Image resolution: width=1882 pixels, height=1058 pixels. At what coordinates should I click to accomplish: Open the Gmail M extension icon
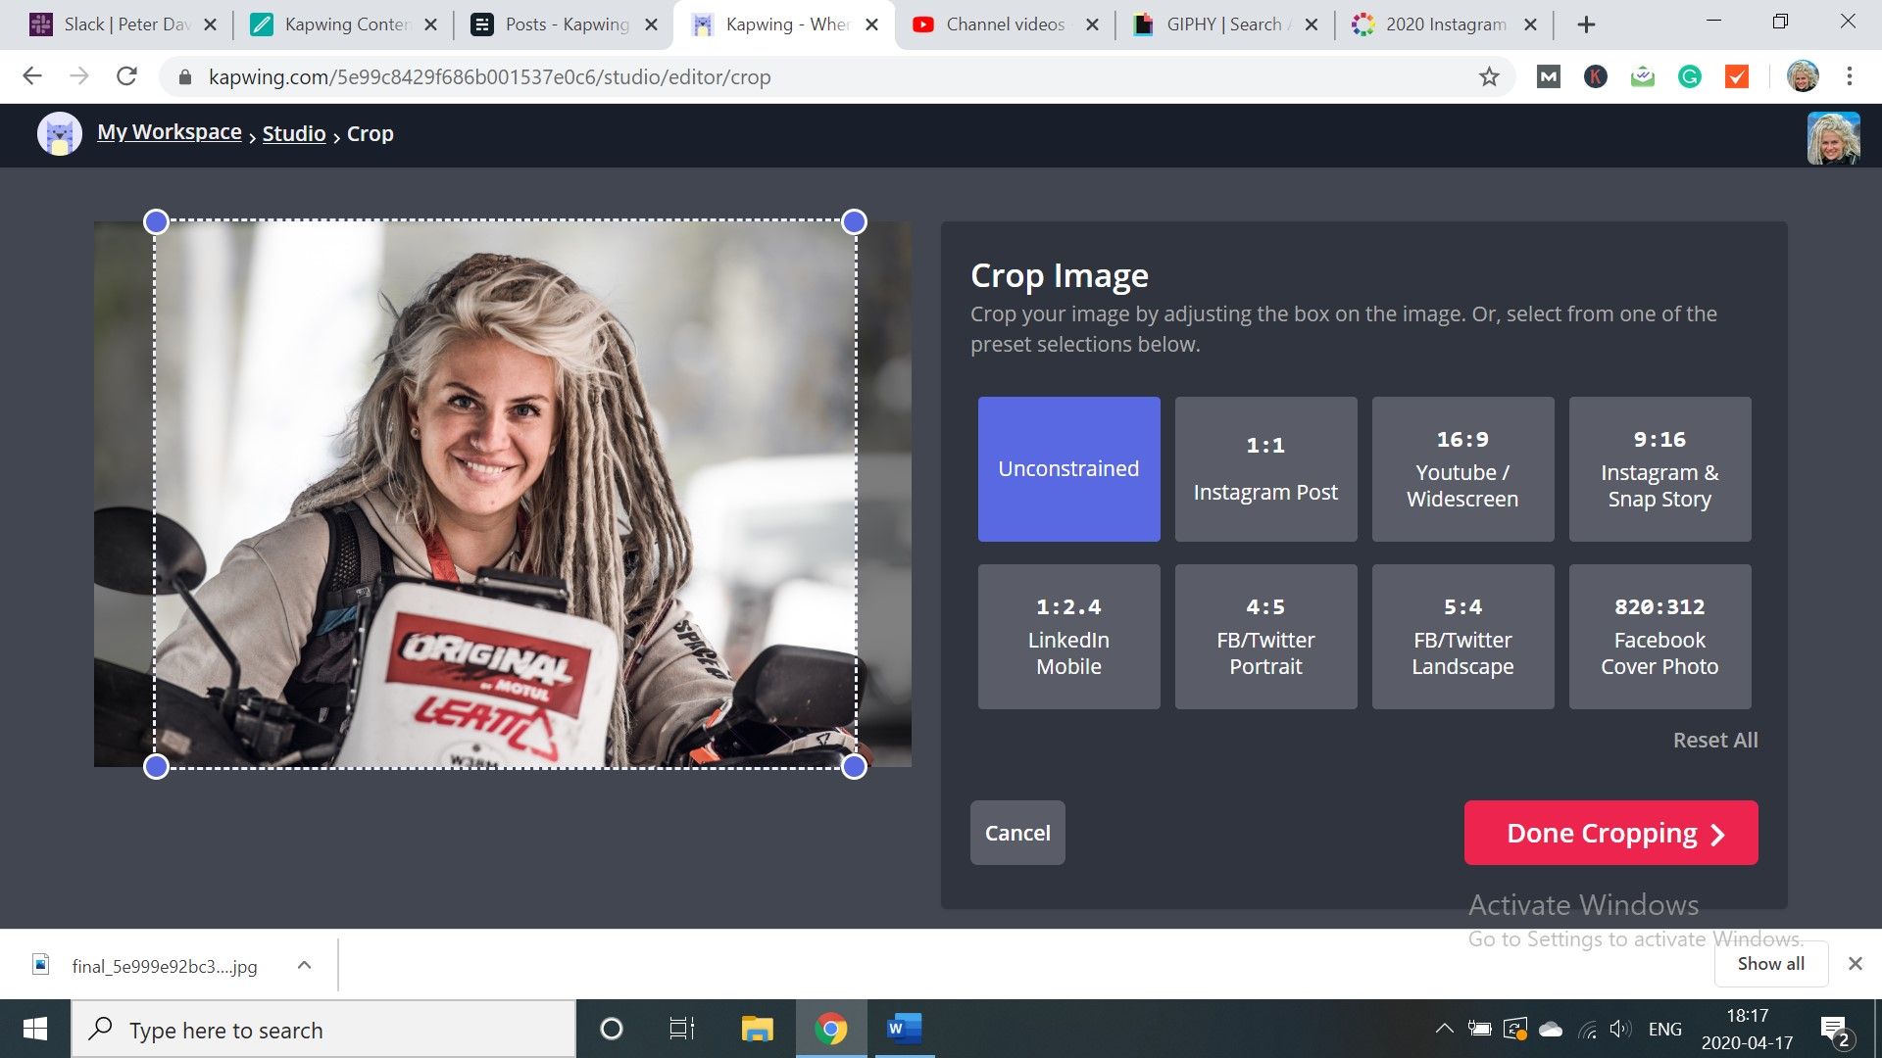click(x=1549, y=76)
